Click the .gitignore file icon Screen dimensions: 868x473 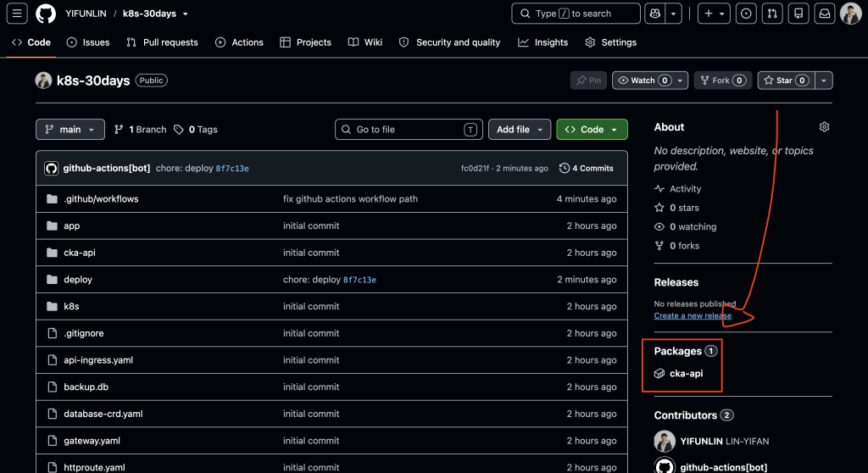pyautogui.click(x=52, y=333)
